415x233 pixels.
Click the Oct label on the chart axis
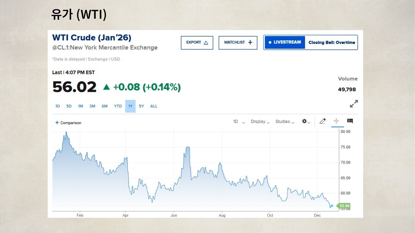pyautogui.click(x=270, y=215)
